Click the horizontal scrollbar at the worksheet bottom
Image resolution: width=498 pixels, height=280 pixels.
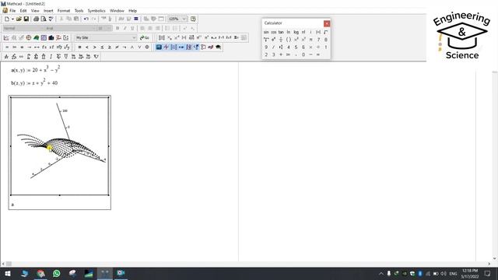pos(246,264)
